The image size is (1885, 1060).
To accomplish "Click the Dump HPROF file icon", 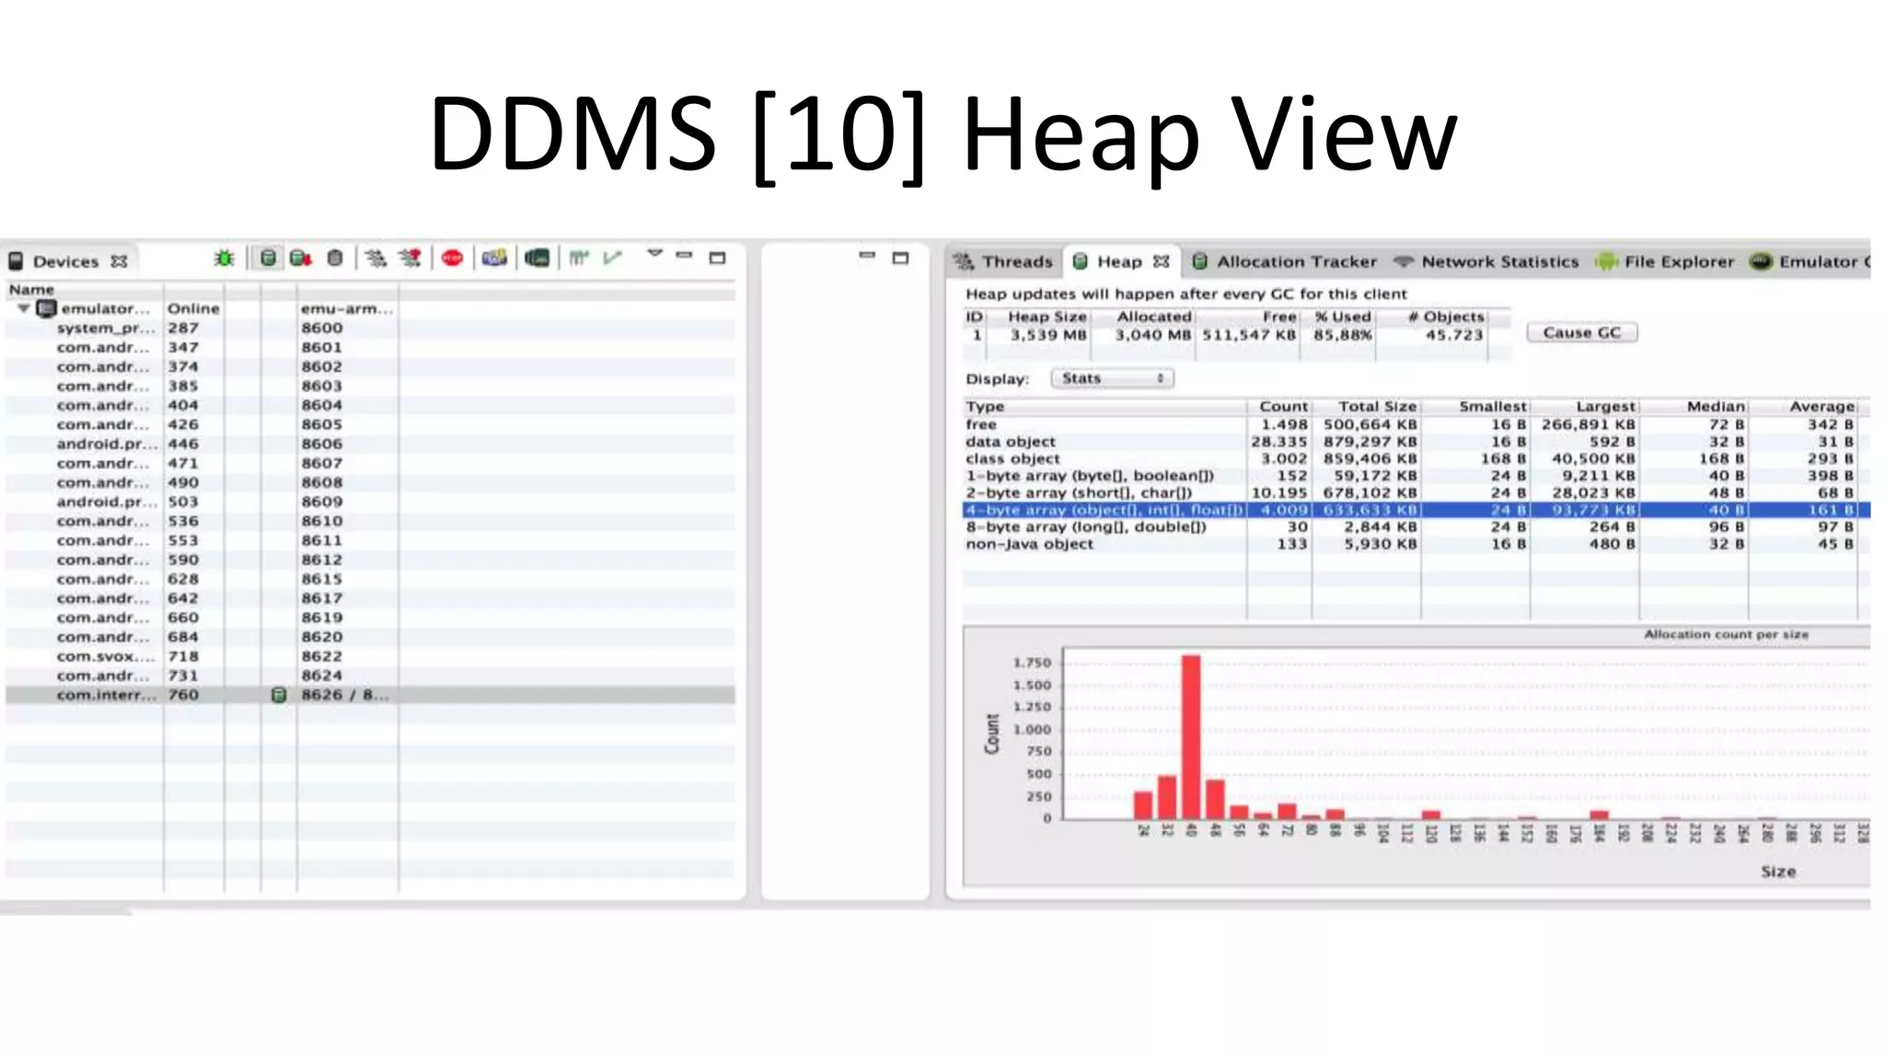I will click(x=300, y=259).
